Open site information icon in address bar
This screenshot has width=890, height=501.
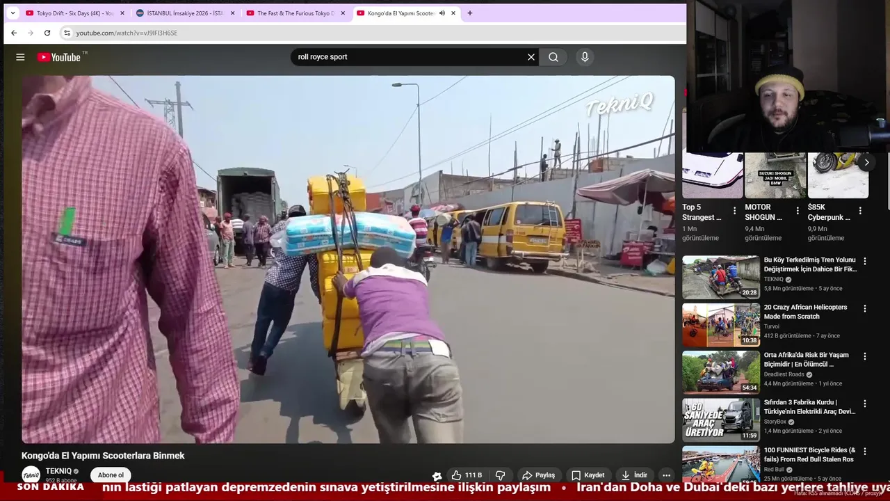67,33
